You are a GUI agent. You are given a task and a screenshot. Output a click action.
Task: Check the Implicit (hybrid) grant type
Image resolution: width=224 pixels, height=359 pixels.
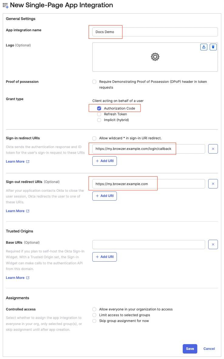[x=99, y=120]
